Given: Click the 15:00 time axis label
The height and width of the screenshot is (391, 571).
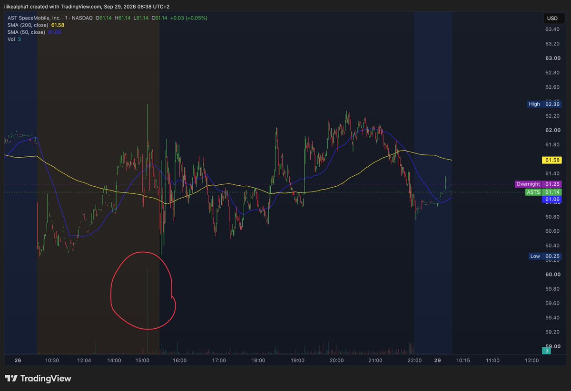Looking at the screenshot, I should pos(143,361).
